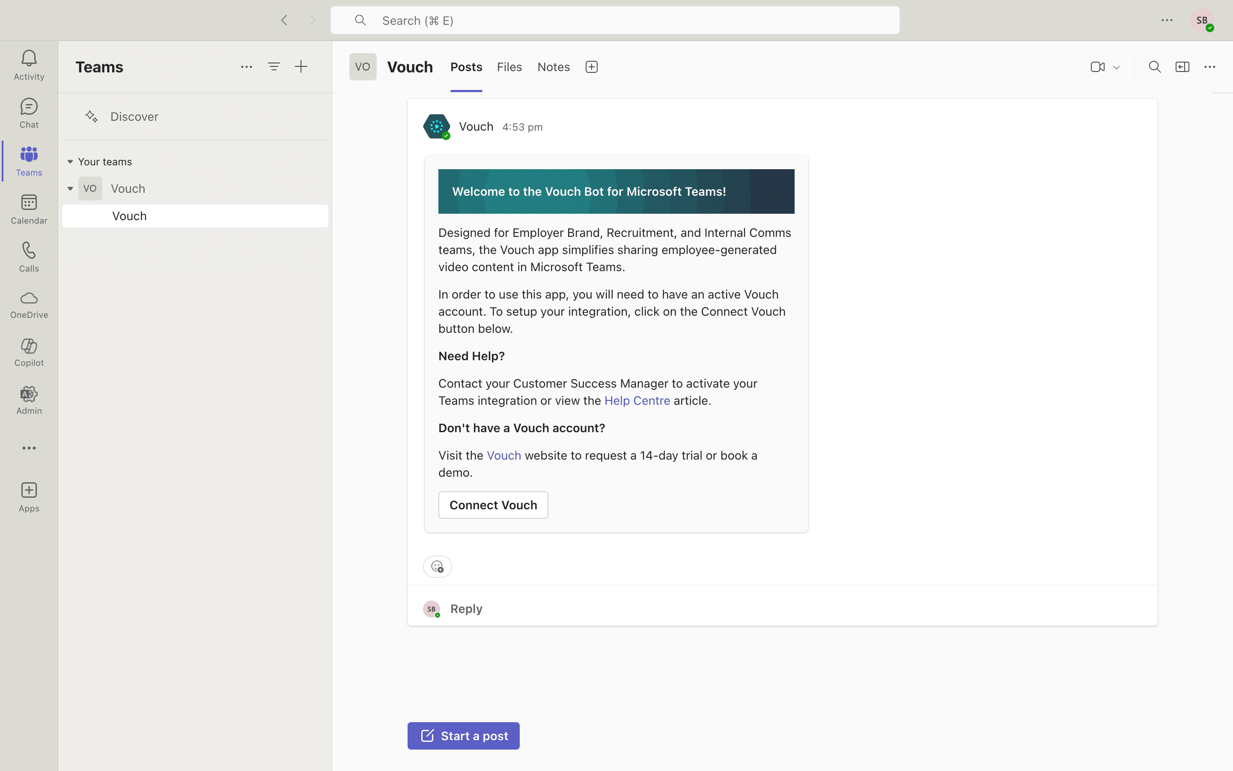The width and height of the screenshot is (1233, 771).
Task: Click the filter teams icon
Action: click(274, 67)
